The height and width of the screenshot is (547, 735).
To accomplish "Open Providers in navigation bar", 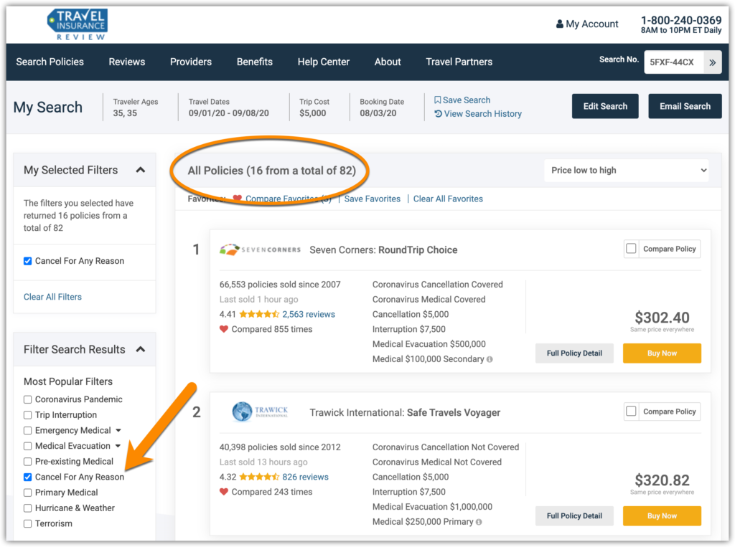I will (x=191, y=62).
